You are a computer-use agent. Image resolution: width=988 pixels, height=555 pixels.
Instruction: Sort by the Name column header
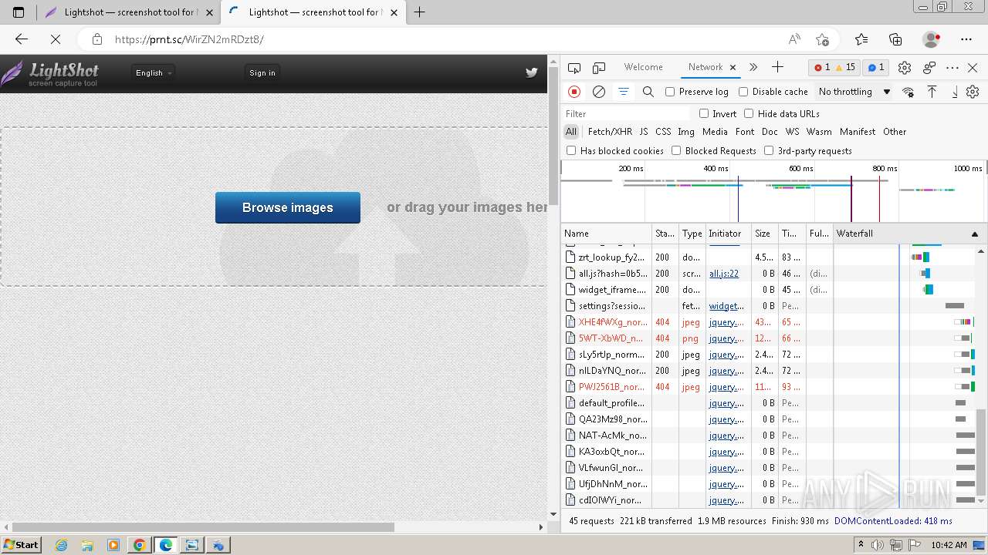tap(606, 234)
